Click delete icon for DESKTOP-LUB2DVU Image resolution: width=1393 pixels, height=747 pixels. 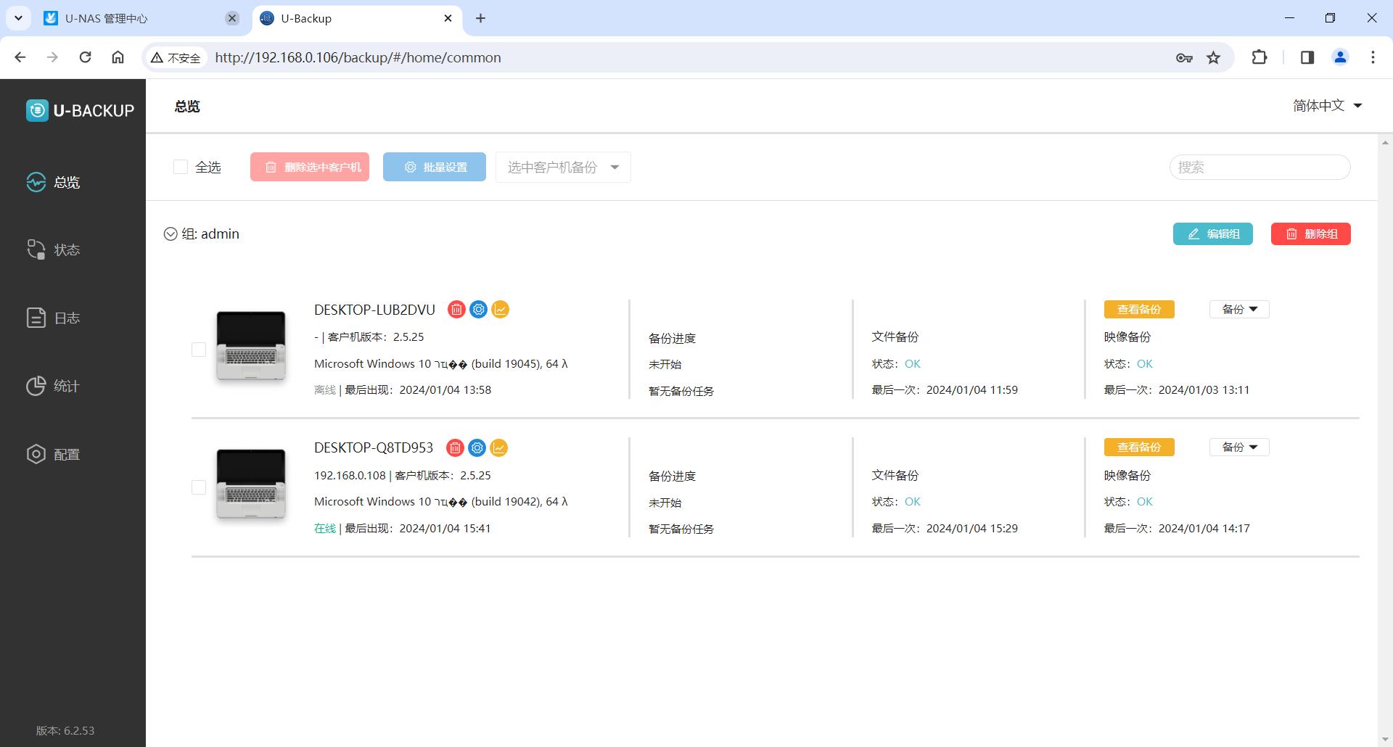[x=456, y=309]
